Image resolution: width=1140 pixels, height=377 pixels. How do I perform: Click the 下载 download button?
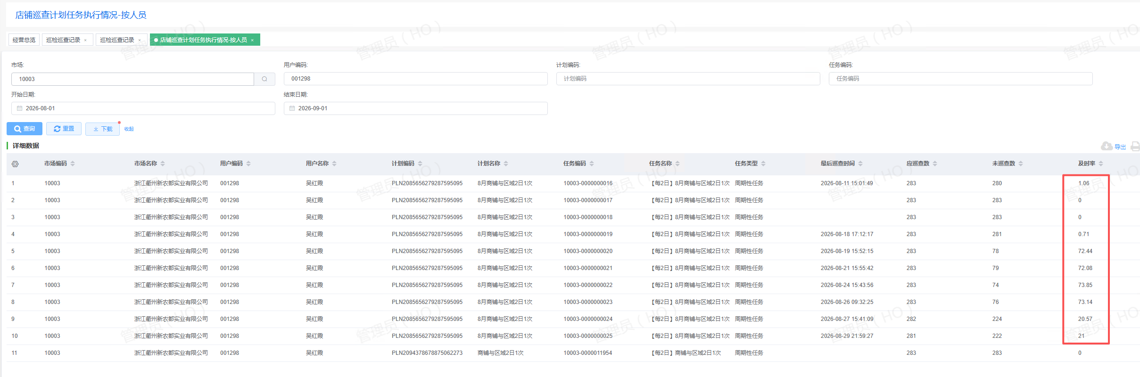pyautogui.click(x=103, y=129)
